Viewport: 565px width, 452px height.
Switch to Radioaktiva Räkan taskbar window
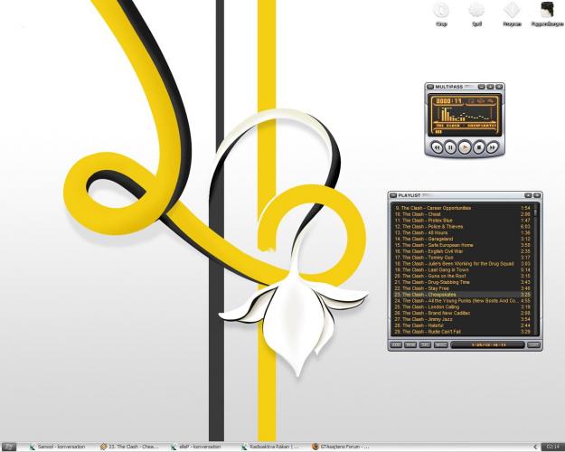pos(270,447)
